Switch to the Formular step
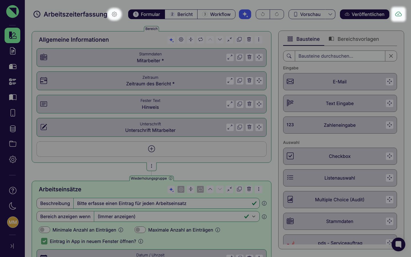 tap(147, 14)
